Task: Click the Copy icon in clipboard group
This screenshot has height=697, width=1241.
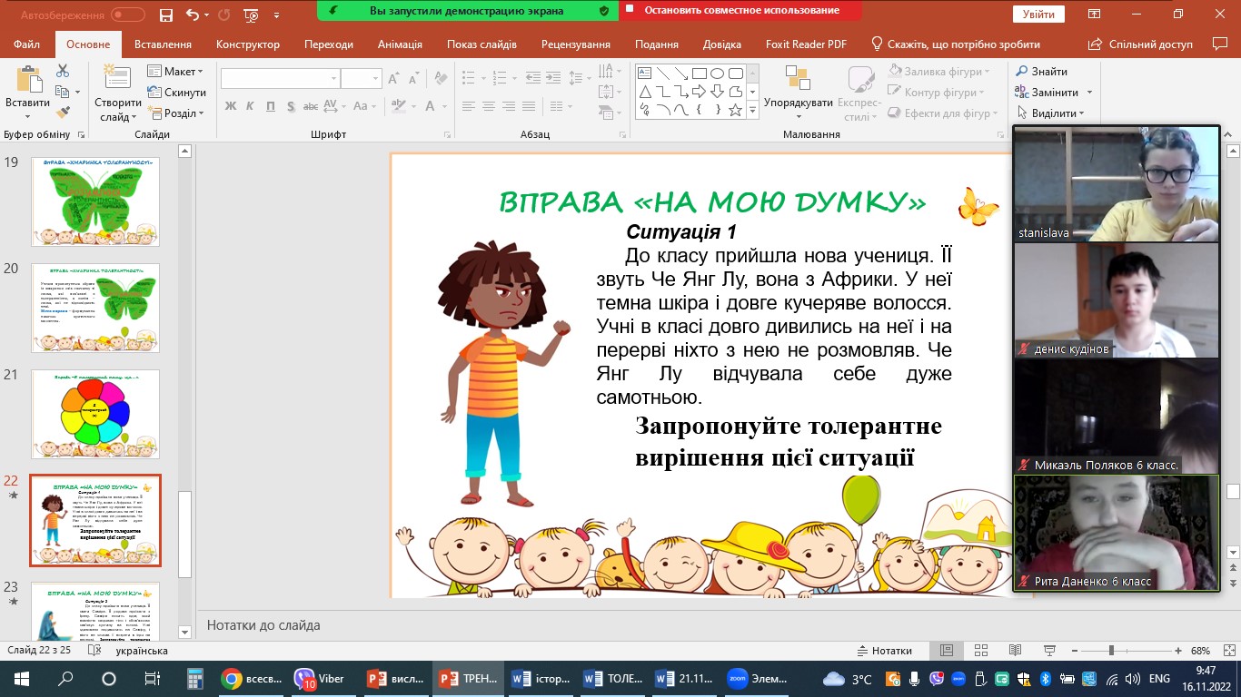Action: click(x=63, y=92)
